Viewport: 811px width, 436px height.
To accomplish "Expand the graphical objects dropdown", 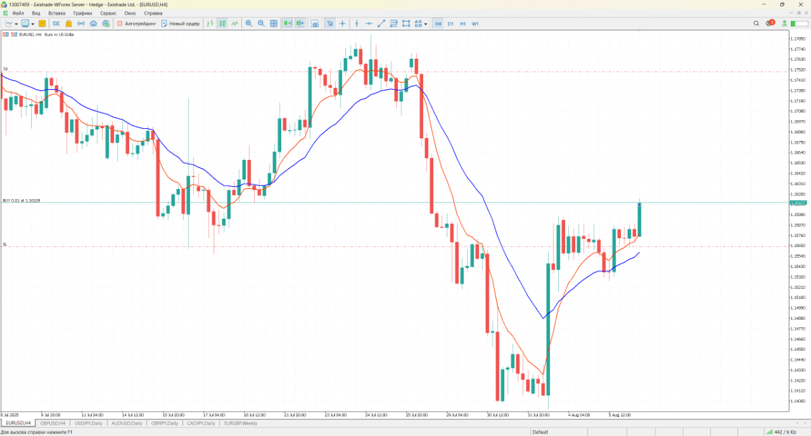I will [425, 24].
